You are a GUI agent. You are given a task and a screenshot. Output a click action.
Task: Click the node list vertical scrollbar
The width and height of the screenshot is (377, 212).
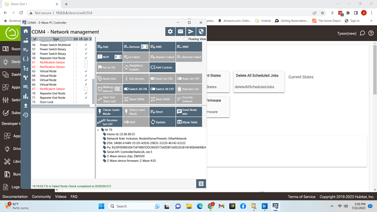93,91
